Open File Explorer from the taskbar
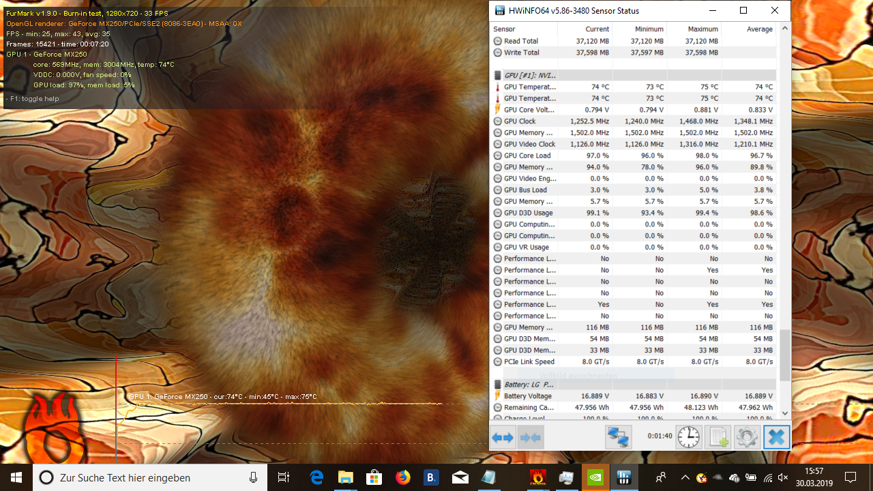This screenshot has height=491, width=873. pos(345,477)
